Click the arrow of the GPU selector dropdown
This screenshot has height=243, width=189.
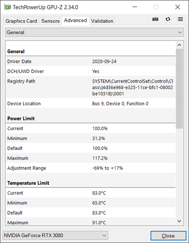click(x=104, y=235)
